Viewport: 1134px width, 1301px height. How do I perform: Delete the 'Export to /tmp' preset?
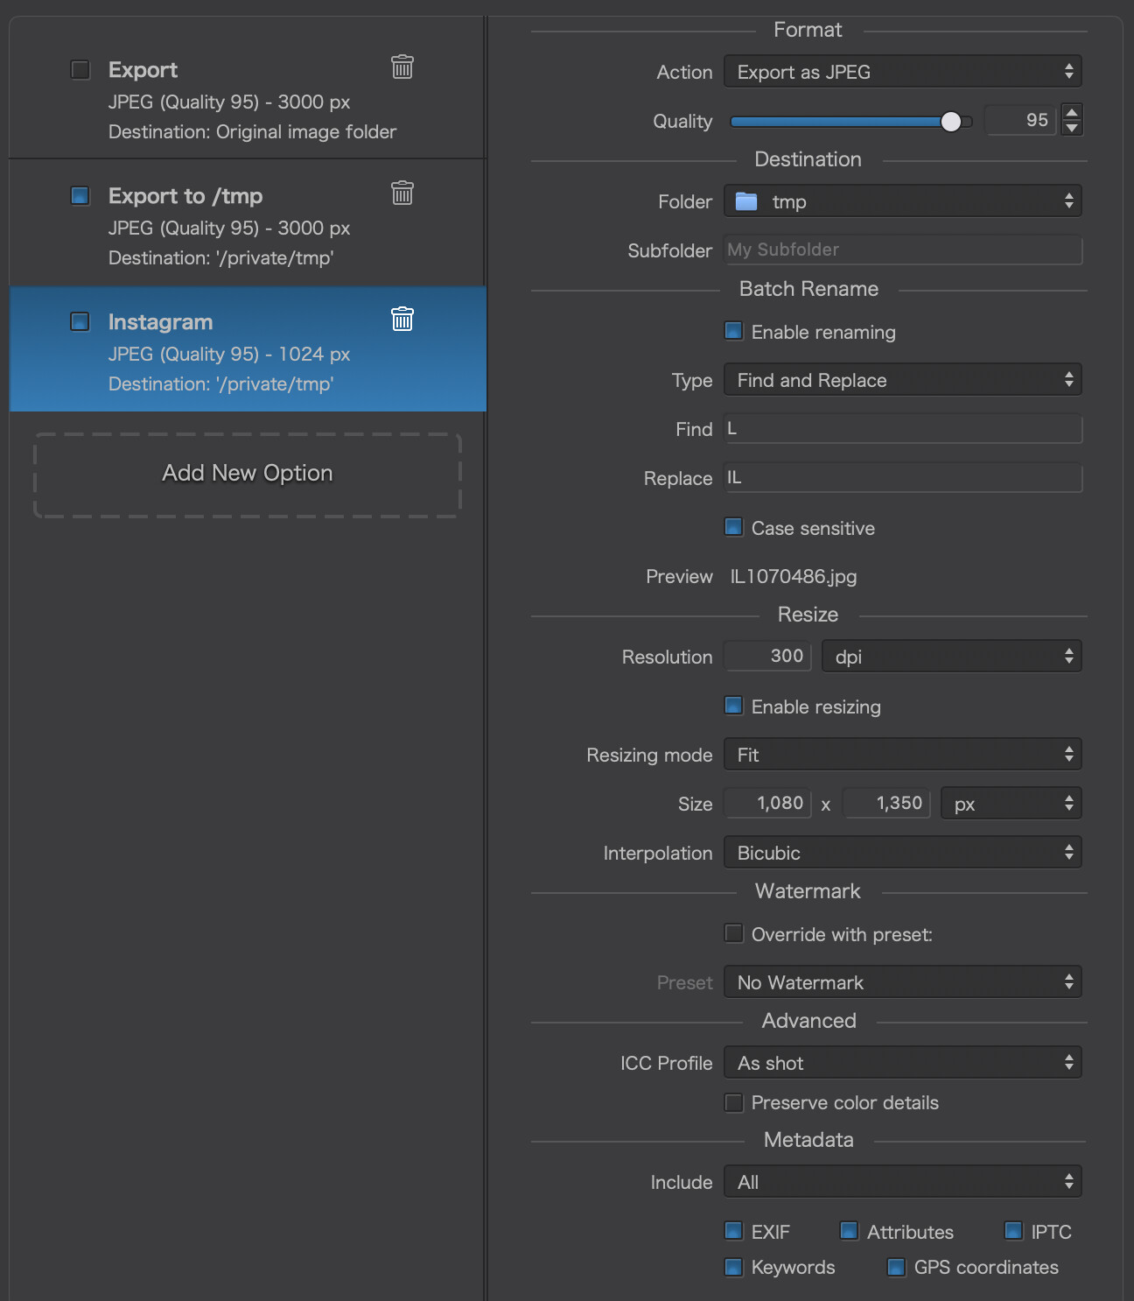pyautogui.click(x=402, y=193)
